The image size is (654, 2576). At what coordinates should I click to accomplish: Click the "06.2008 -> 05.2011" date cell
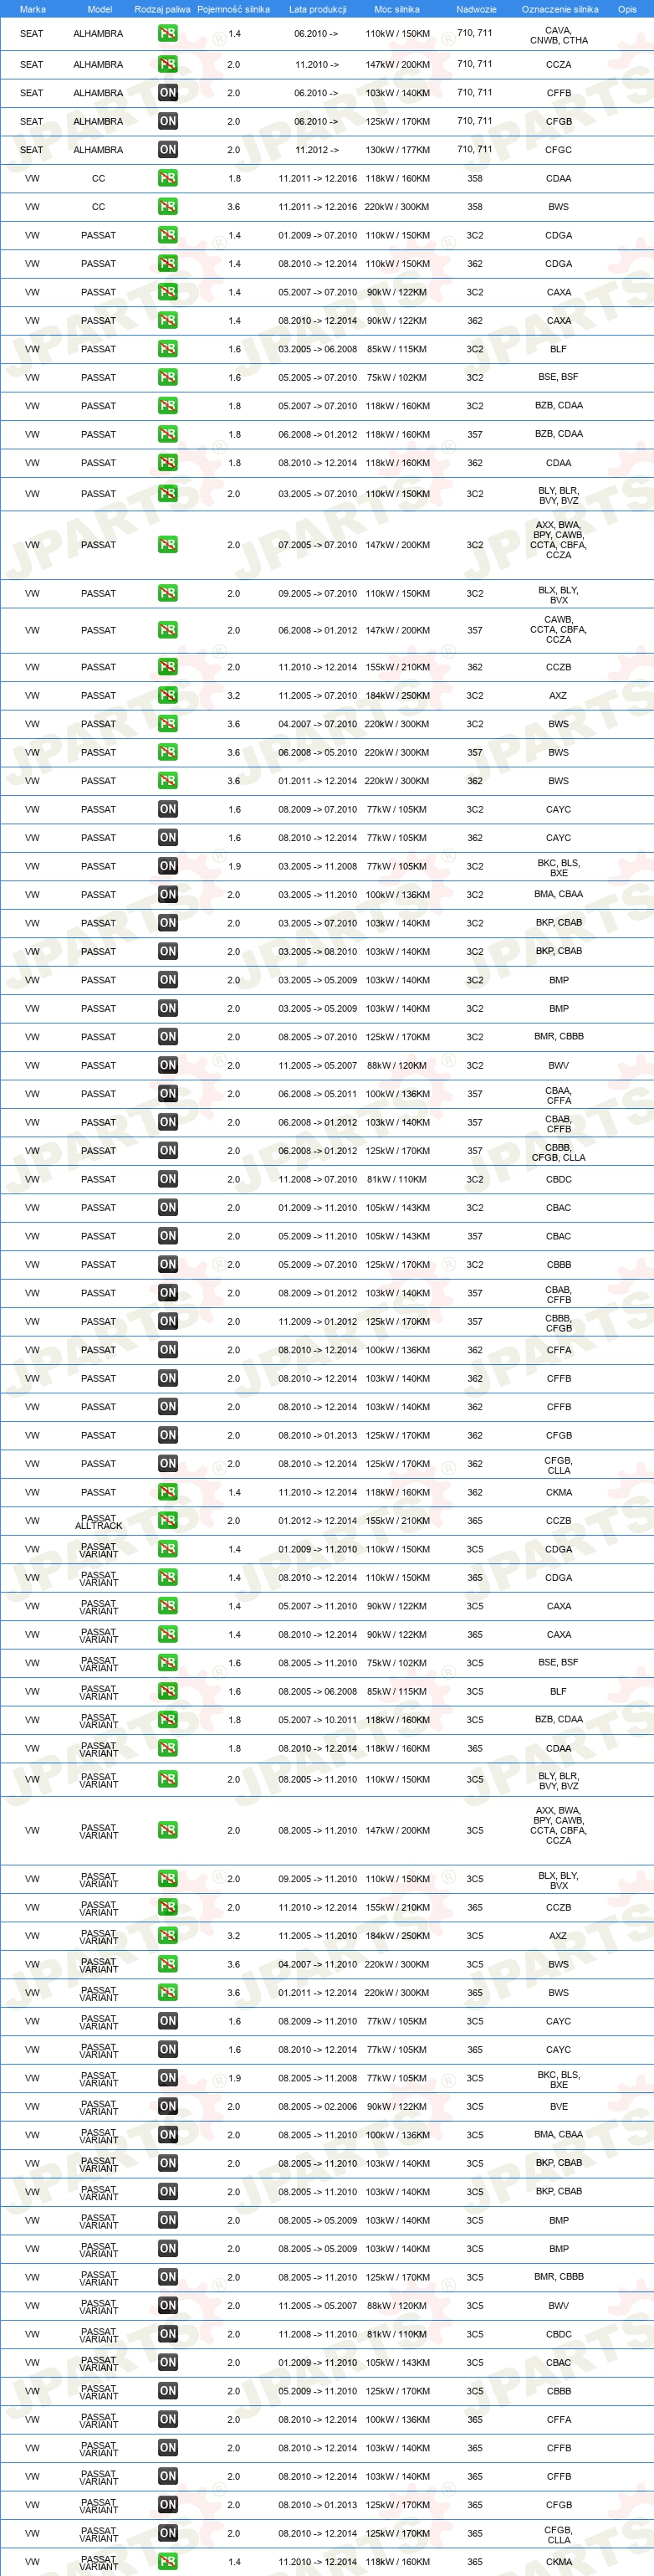[x=317, y=1094]
